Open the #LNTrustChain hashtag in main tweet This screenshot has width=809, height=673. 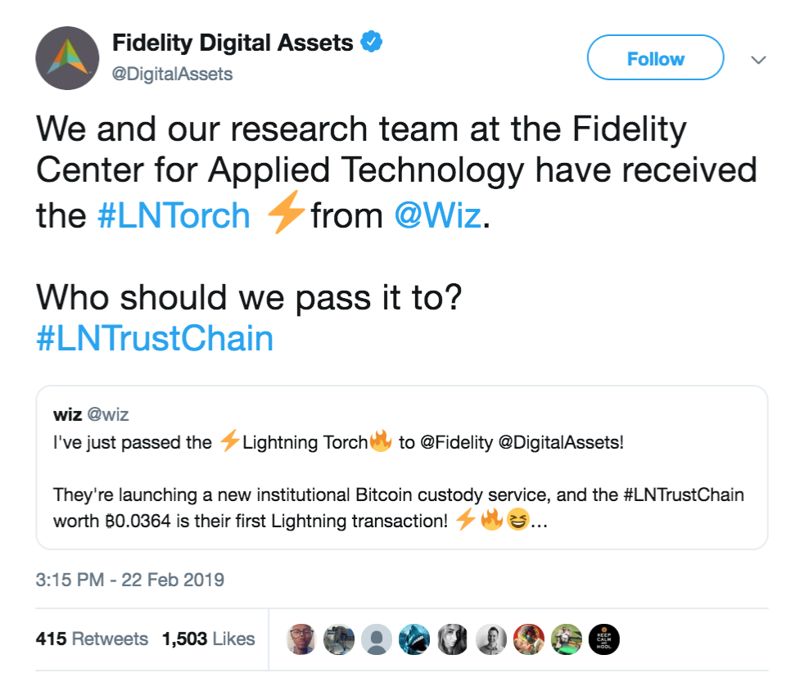point(154,338)
